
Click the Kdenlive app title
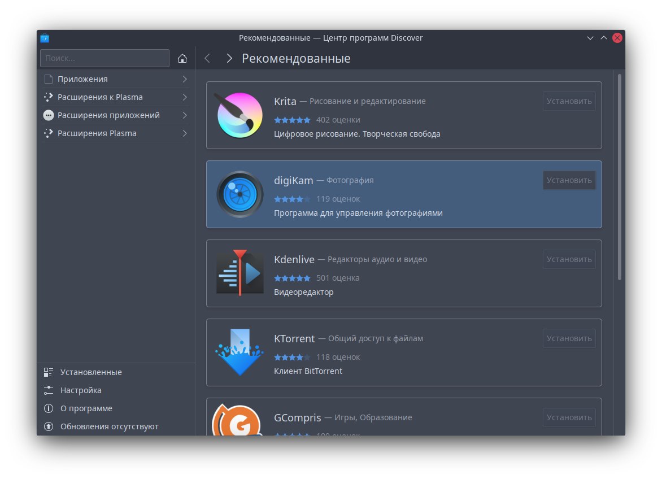coord(294,259)
